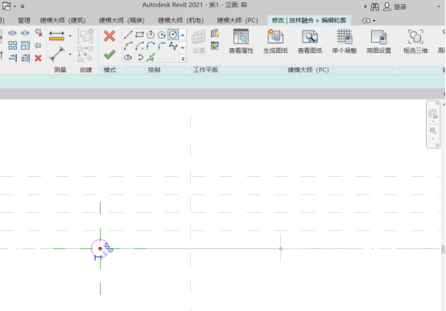This screenshot has width=446, height=311.
Task: Click the Aligned Dimension tool
Action: [x=56, y=54]
